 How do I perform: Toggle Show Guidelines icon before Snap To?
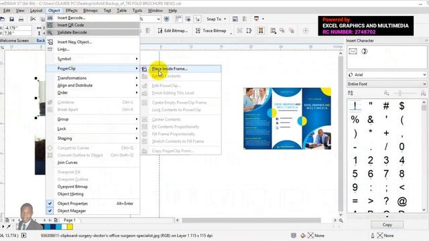[197, 19]
